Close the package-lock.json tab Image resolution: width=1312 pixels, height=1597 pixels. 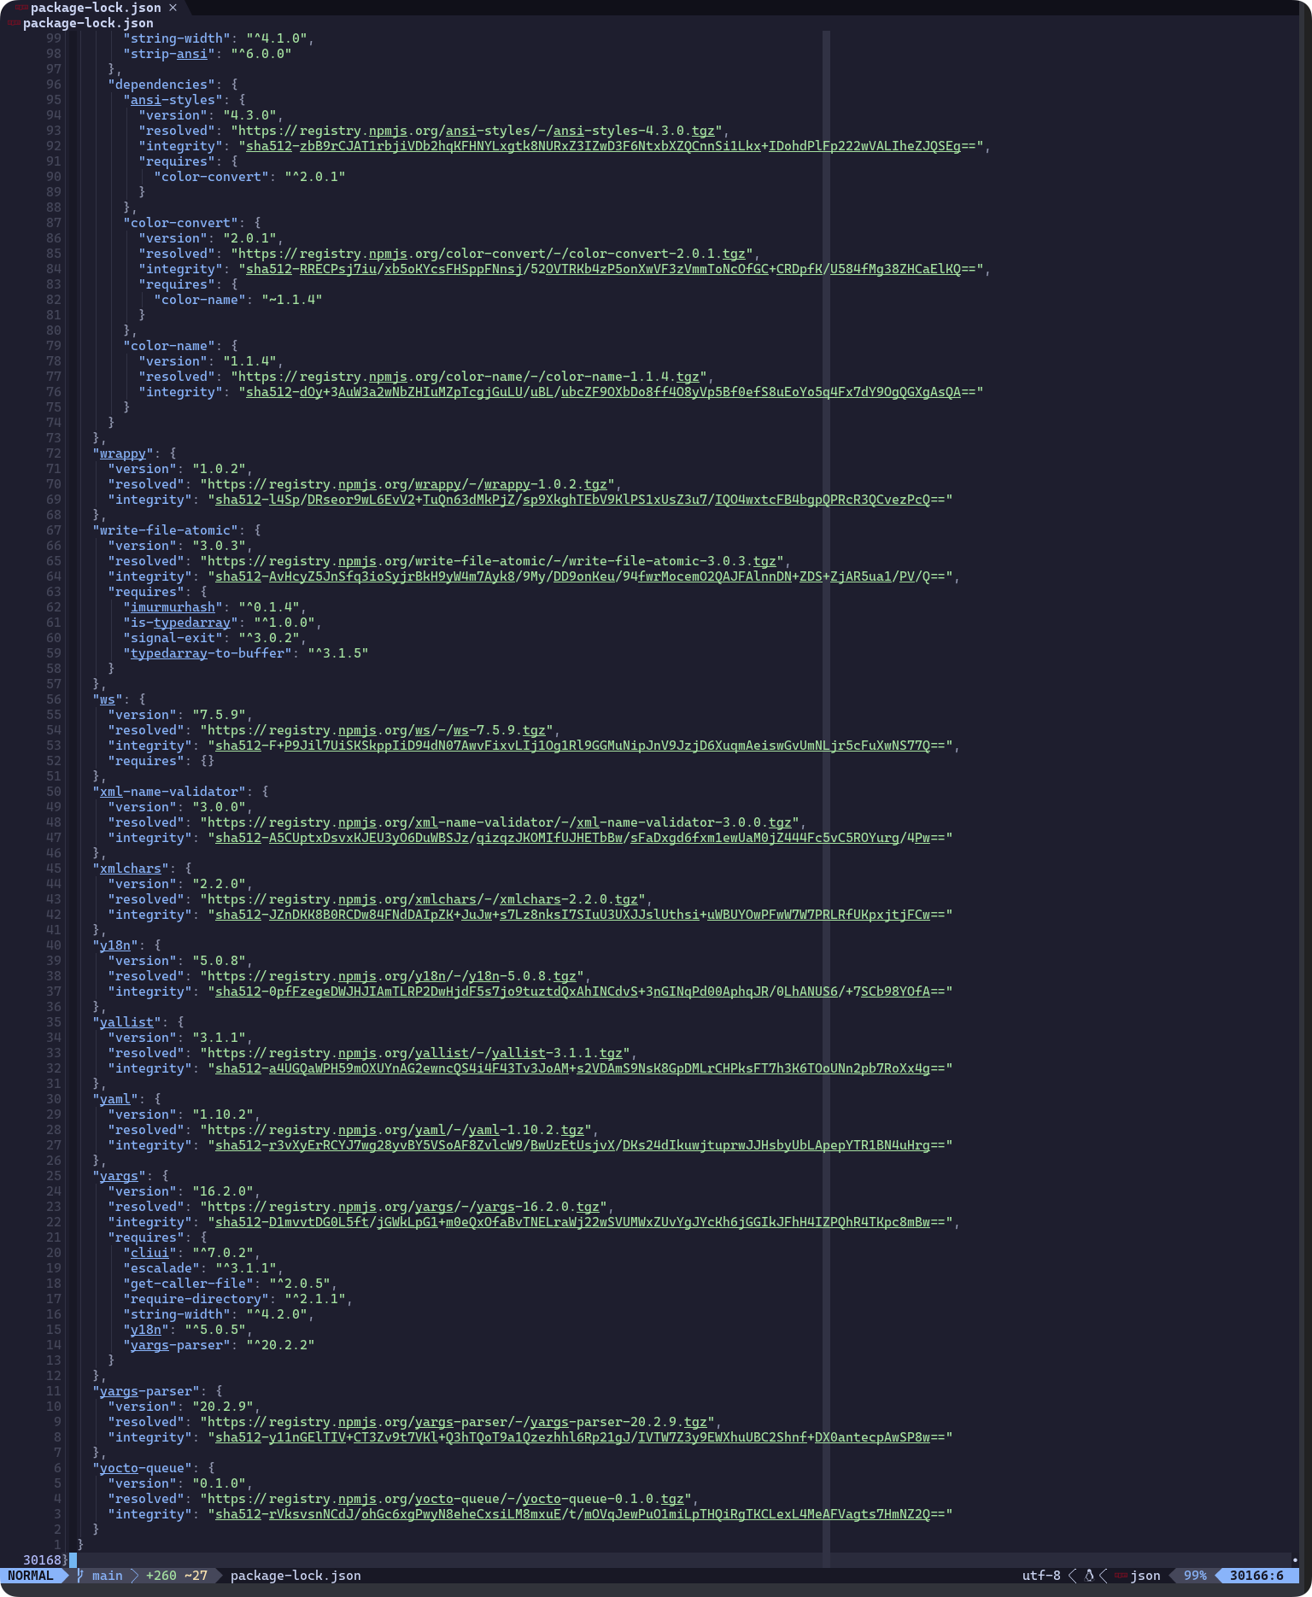173,8
